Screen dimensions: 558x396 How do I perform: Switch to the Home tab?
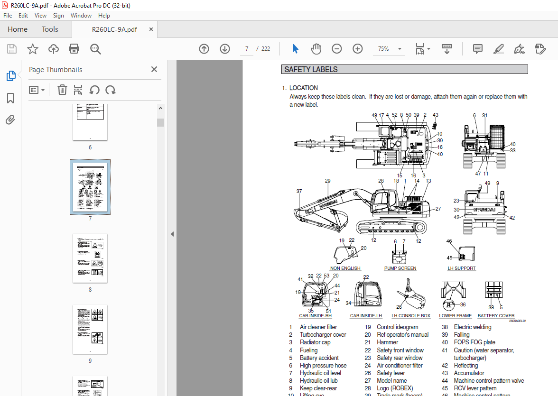click(18, 29)
